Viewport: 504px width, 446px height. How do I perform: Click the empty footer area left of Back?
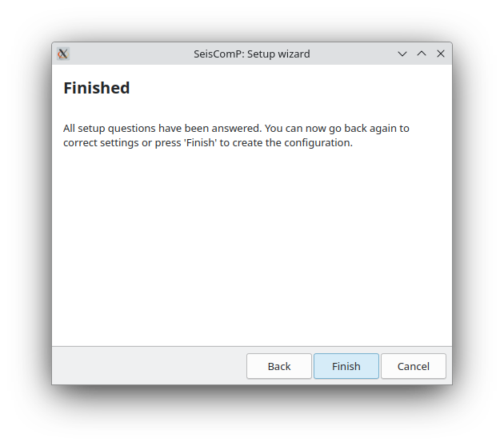click(150, 366)
